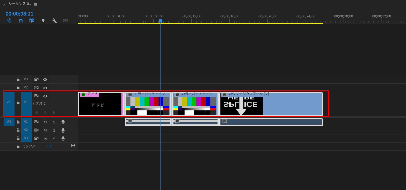
Task: Toggle the A1 source patch button
Action: [x=9, y=122]
